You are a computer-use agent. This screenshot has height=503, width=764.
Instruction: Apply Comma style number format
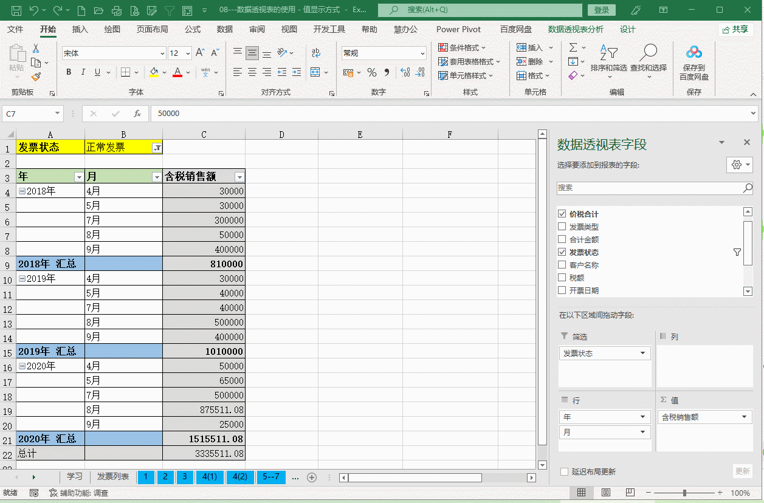tap(387, 73)
